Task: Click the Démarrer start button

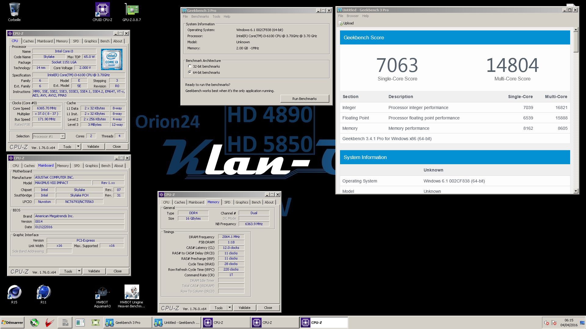Action: [x=12, y=323]
